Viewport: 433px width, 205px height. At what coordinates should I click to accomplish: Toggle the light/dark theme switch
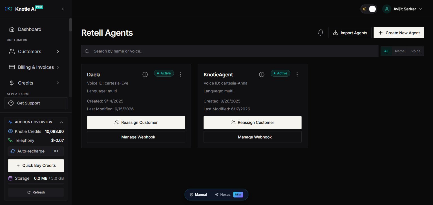click(369, 9)
